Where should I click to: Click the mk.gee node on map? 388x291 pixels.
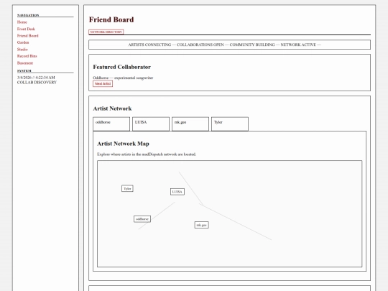click(x=201, y=225)
